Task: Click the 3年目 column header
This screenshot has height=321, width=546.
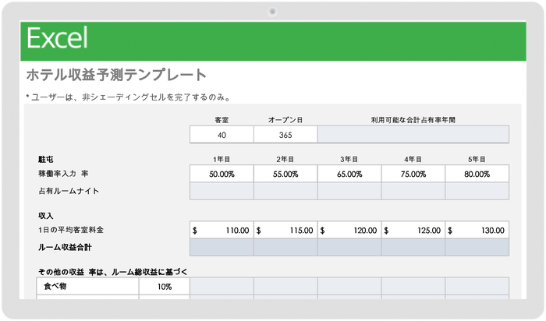Action: [x=349, y=159]
